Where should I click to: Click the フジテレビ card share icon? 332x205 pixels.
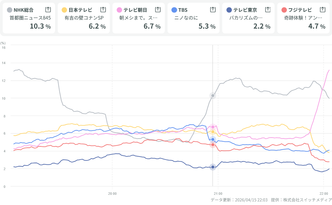[322, 10]
